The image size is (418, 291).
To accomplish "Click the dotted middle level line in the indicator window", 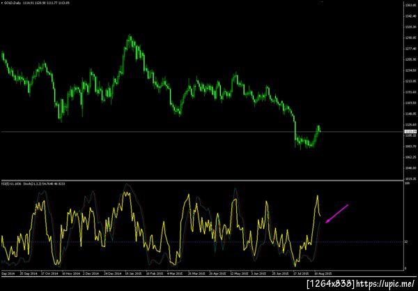I will pyautogui.click(x=202, y=242).
